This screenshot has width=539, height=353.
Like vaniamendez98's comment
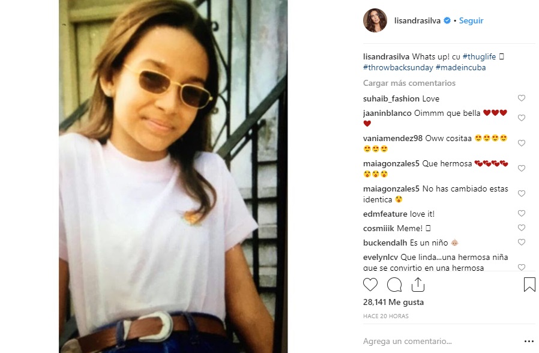[521, 143]
